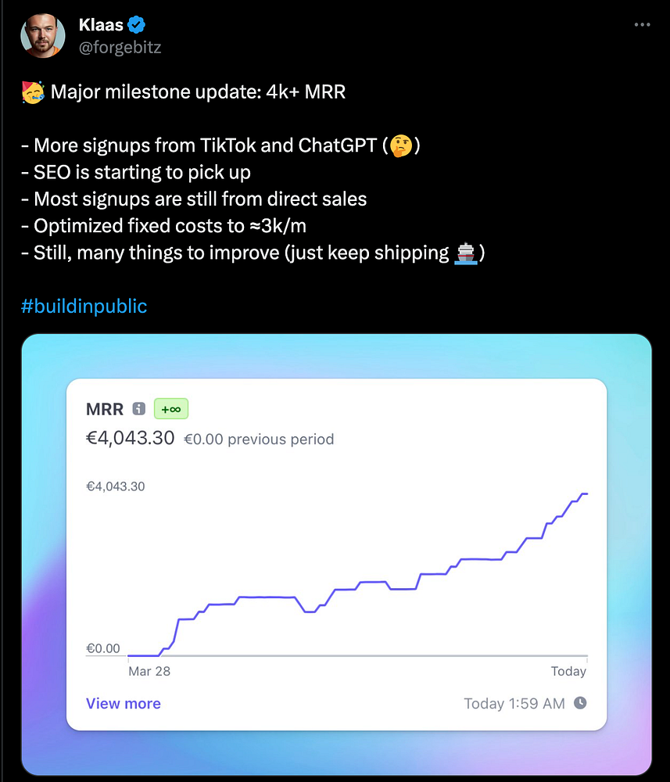This screenshot has width=670, height=782.
Task: Open the @forgebitz profile handle
Action: pyautogui.click(x=120, y=48)
